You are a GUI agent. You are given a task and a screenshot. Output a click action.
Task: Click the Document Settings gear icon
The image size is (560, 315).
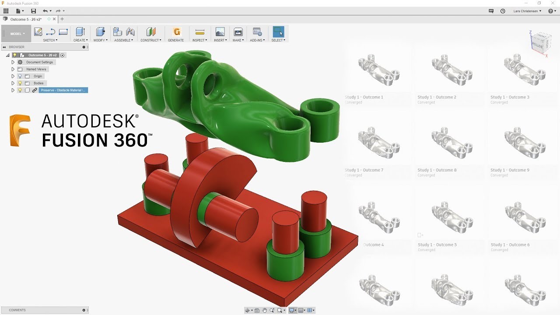(20, 62)
